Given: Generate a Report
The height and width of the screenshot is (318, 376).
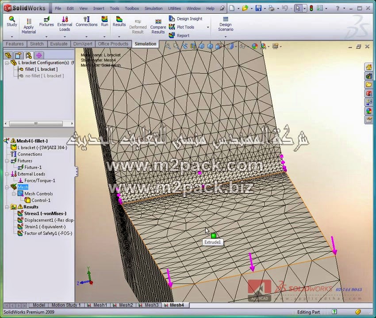Looking at the screenshot, I should (x=179, y=35).
